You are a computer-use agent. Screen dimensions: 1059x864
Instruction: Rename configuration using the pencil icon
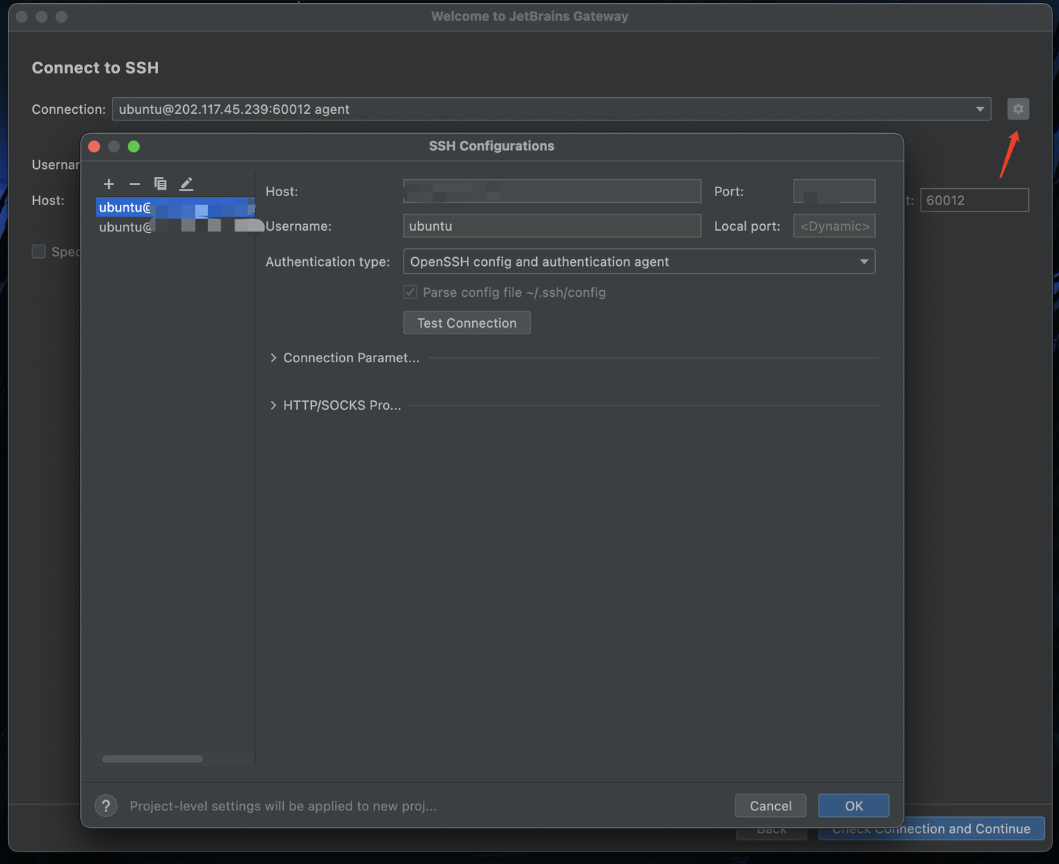[186, 184]
